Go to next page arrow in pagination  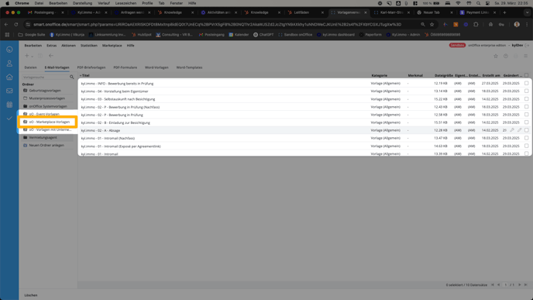click(519, 284)
